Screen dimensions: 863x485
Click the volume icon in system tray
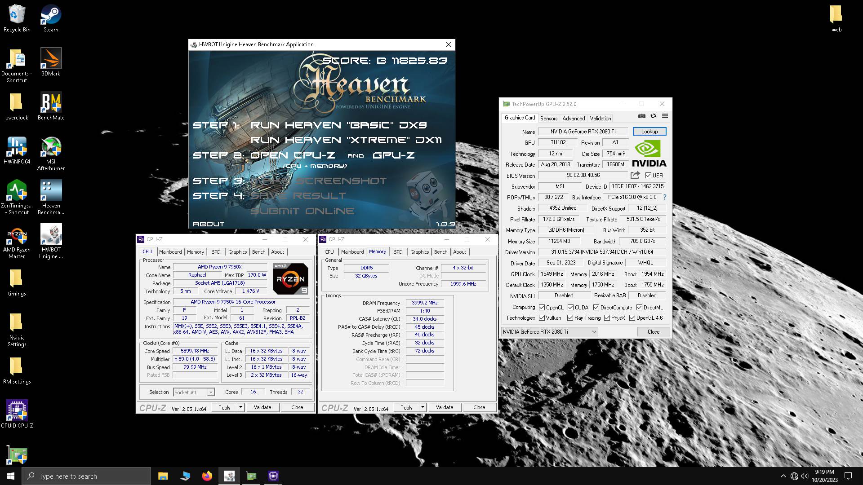tap(805, 476)
